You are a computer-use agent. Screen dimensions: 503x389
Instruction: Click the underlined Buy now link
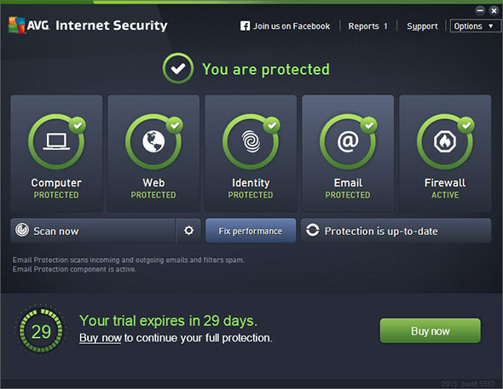[101, 338]
